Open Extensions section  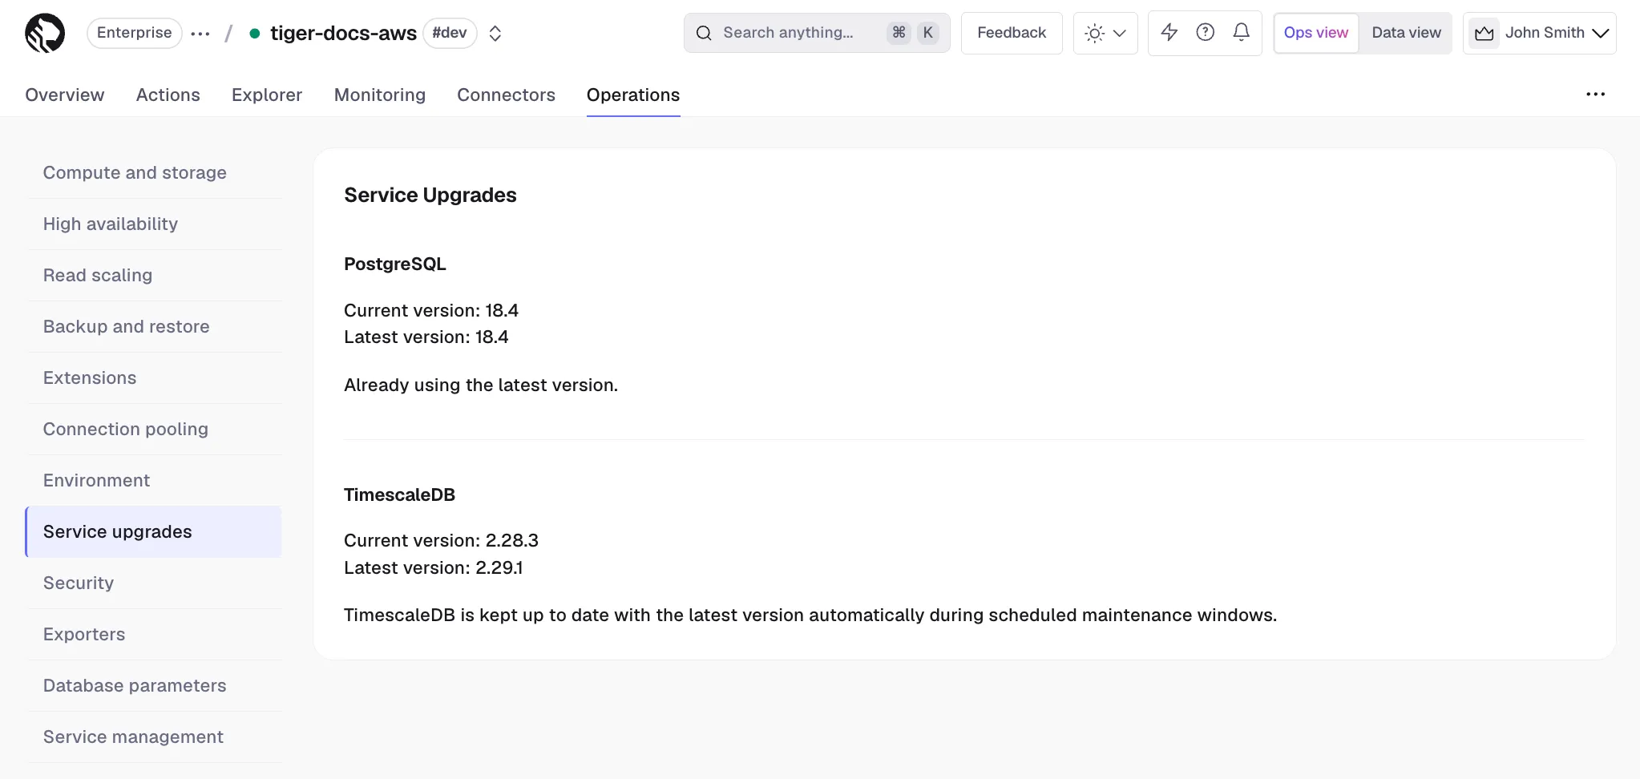point(154,377)
